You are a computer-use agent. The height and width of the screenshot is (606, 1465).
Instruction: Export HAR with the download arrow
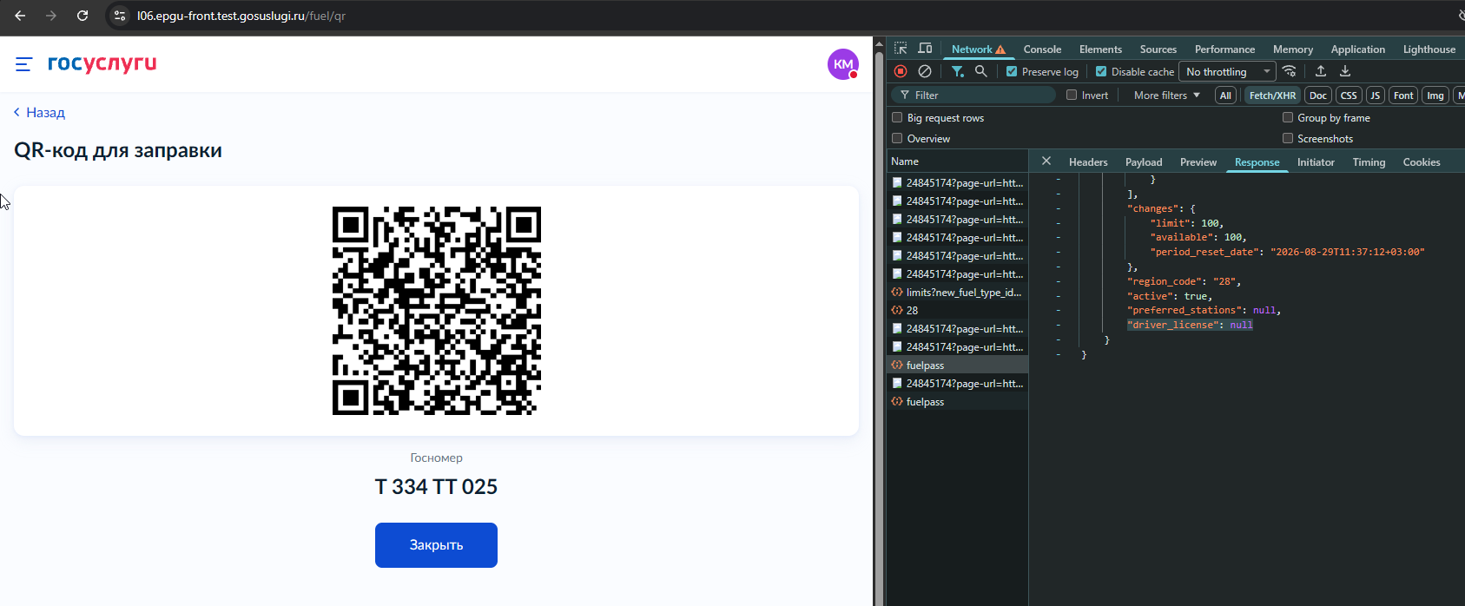pos(1345,71)
